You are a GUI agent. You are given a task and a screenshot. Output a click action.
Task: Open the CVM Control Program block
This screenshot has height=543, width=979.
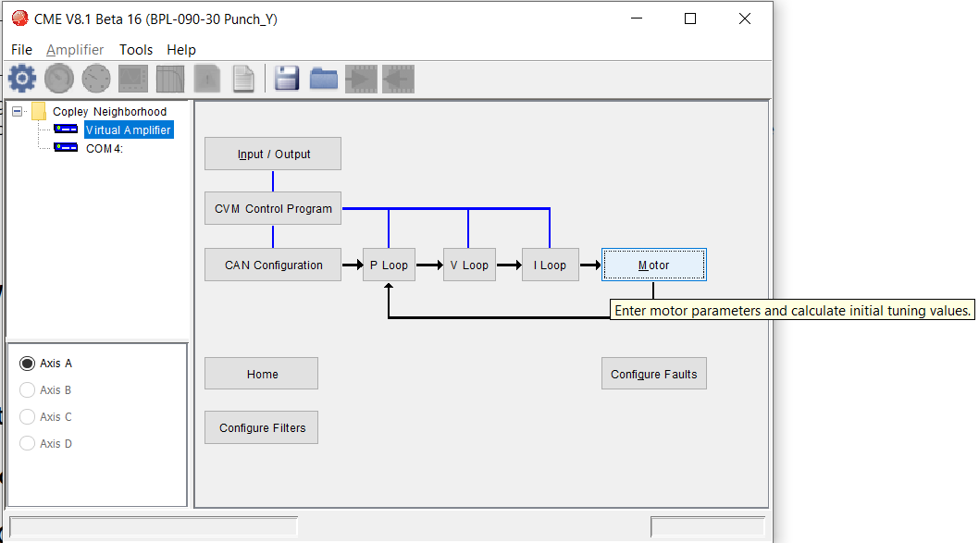coord(273,208)
